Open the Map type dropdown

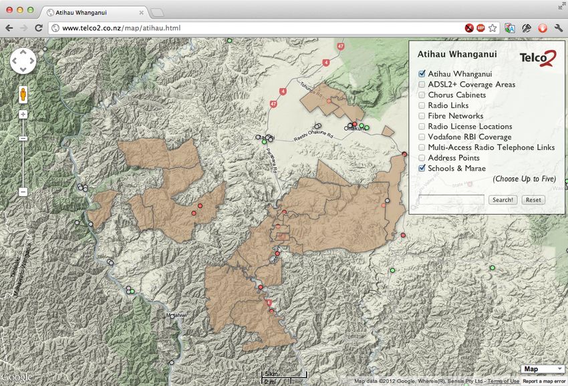click(542, 369)
